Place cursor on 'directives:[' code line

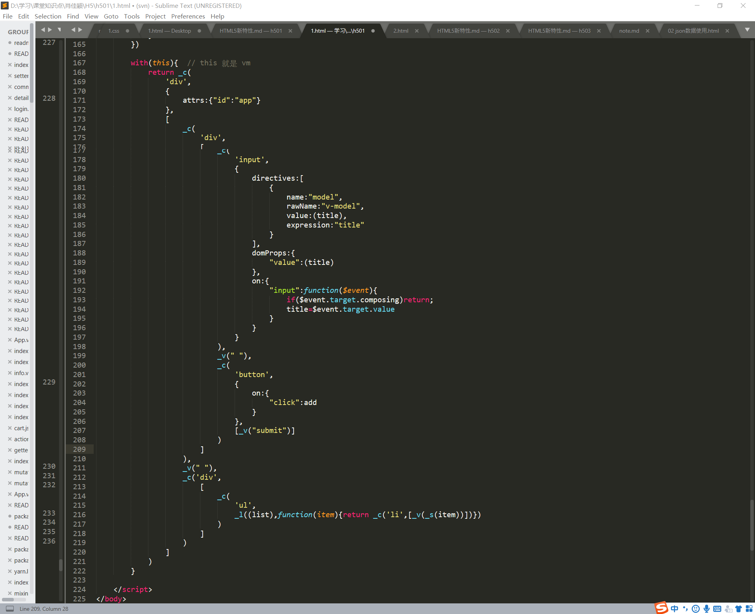pyautogui.click(x=278, y=178)
